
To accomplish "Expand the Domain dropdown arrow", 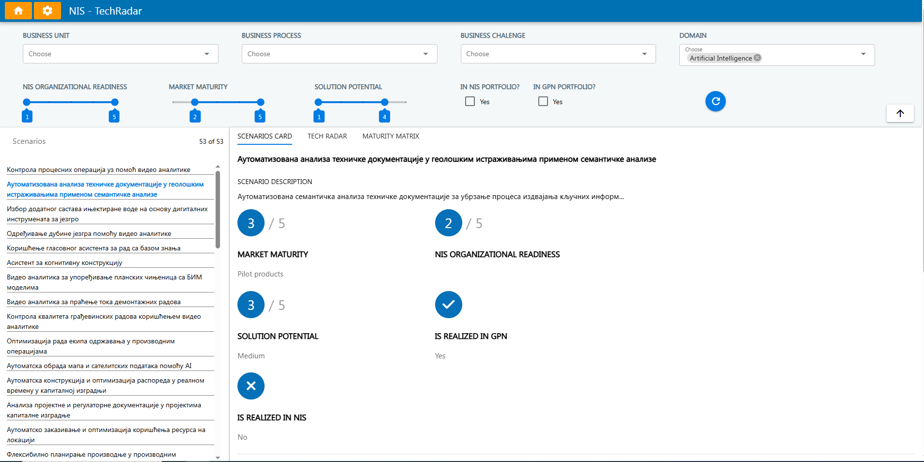I will [863, 54].
